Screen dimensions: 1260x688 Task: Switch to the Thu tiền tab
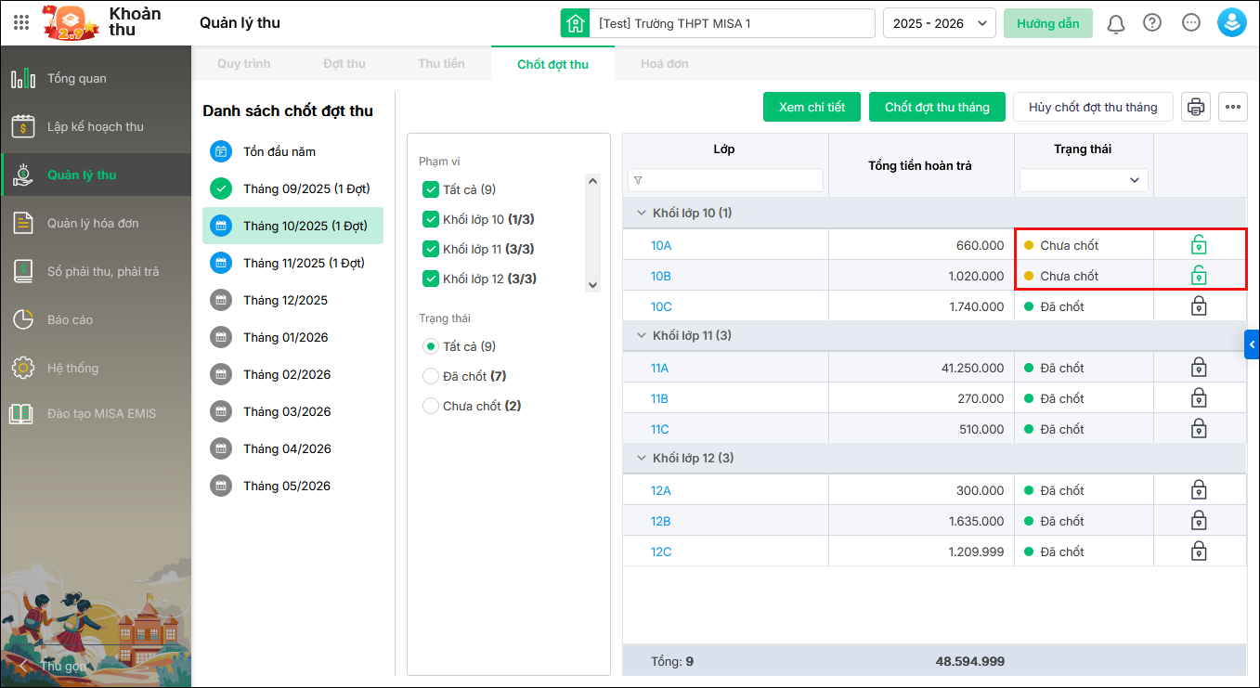441,64
